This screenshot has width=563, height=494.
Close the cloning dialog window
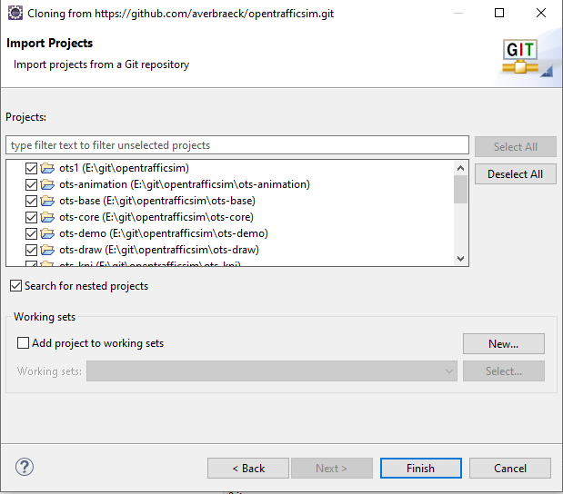(x=541, y=14)
